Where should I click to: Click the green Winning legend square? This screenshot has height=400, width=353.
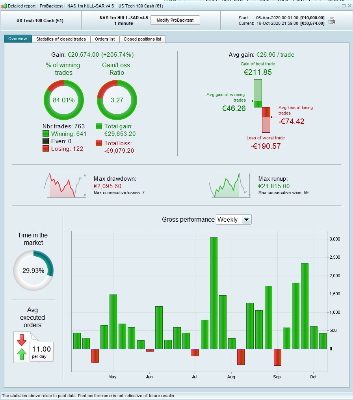coord(46,133)
